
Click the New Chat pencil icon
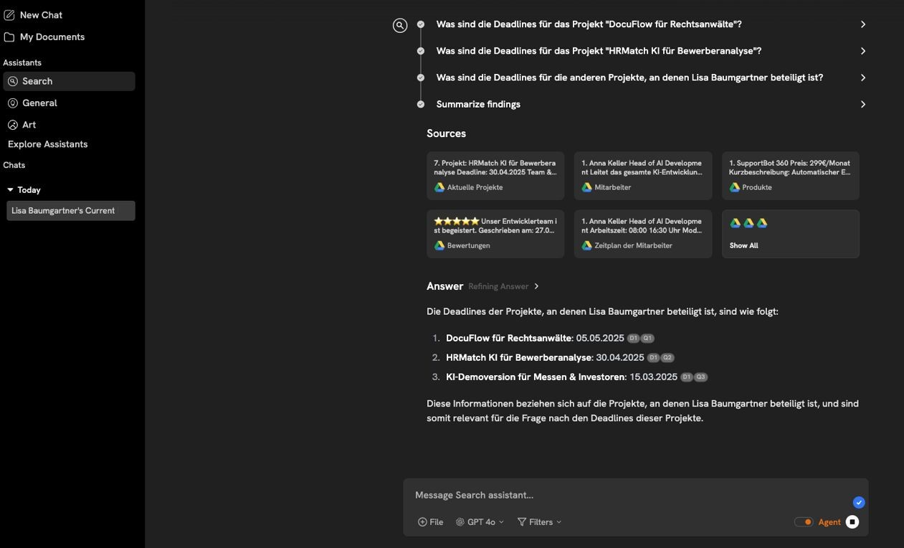tap(9, 15)
